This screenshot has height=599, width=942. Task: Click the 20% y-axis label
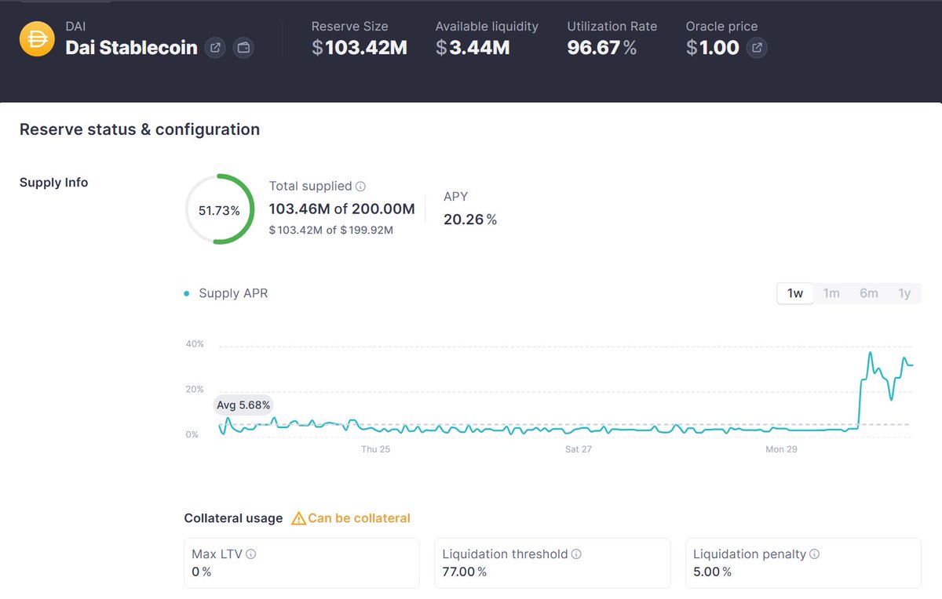[x=194, y=389]
